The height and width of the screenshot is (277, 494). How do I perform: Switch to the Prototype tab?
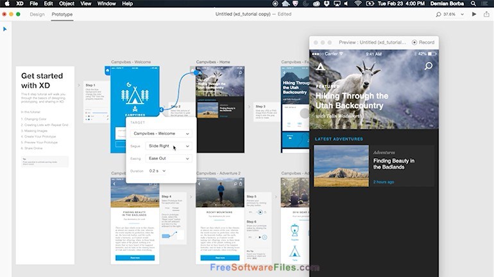click(x=62, y=14)
